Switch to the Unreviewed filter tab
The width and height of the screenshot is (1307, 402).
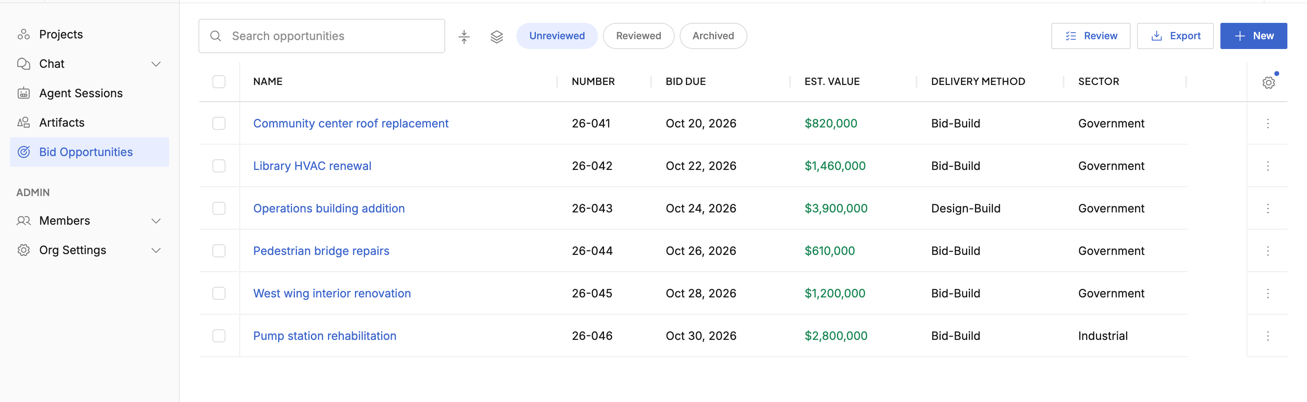557,36
